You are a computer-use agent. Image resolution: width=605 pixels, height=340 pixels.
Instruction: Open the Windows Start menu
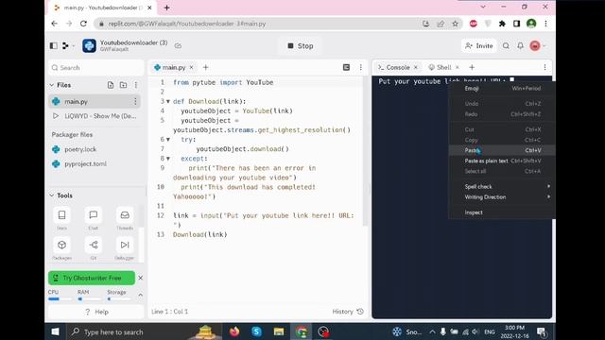pyautogui.click(x=55, y=331)
